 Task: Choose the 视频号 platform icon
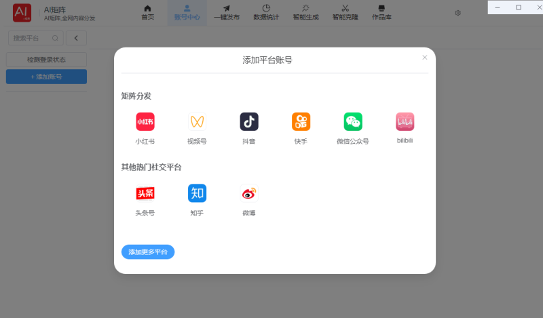197,121
